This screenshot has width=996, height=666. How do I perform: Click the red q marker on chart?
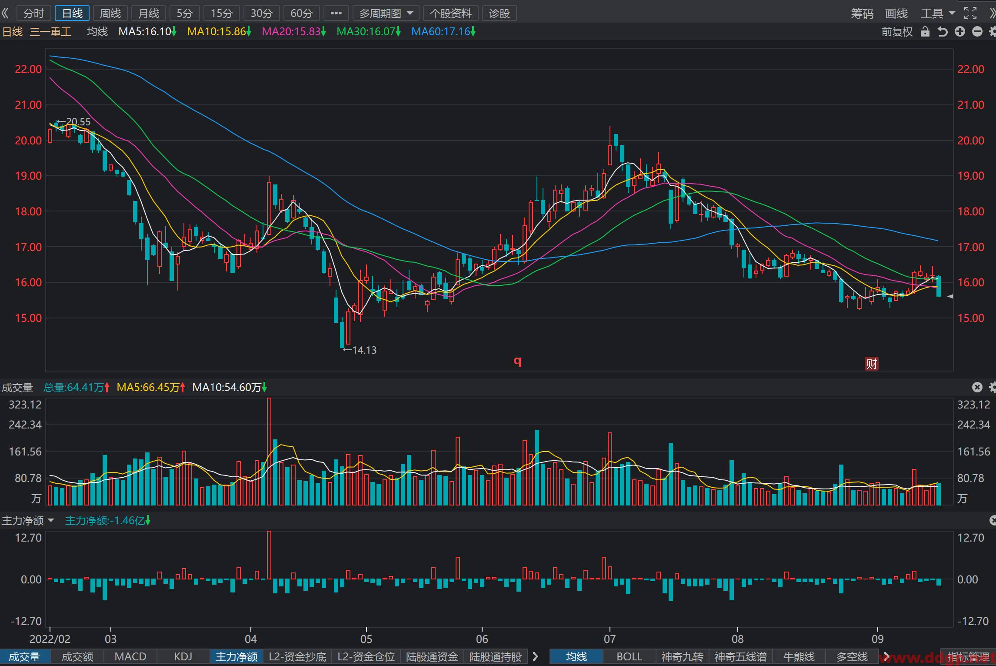point(517,361)
